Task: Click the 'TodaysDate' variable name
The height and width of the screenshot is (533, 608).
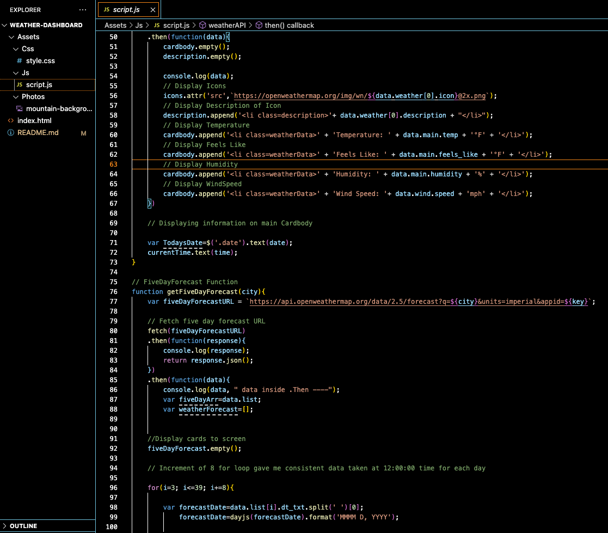Action: 183,243
